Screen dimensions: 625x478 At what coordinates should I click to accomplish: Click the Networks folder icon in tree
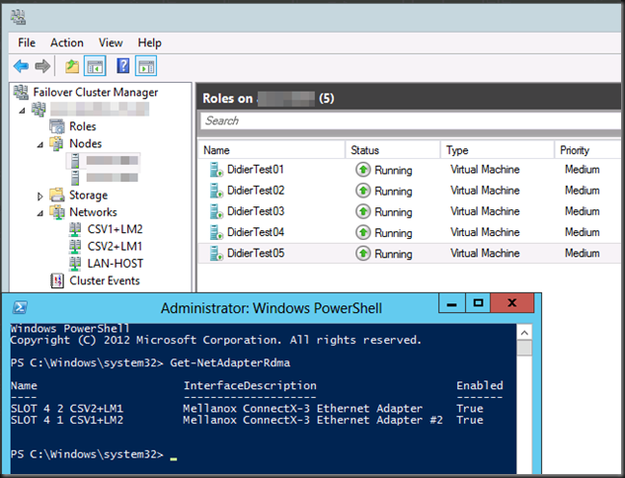57,212
